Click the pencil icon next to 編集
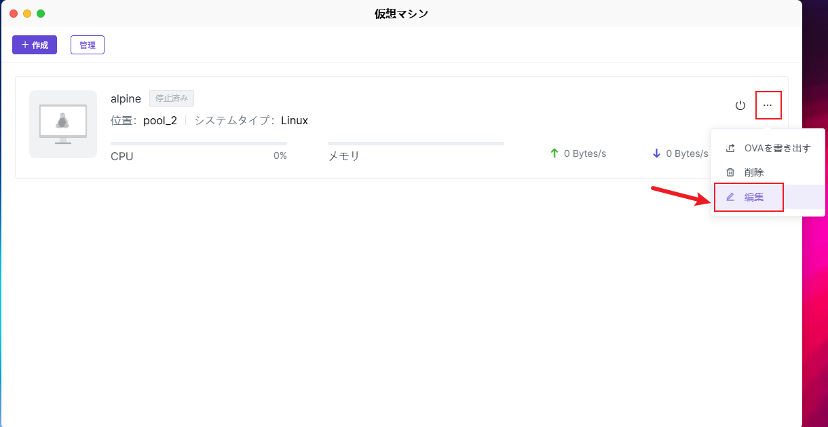The width and height of the screenshot is (828, 427). click(730, 197)
